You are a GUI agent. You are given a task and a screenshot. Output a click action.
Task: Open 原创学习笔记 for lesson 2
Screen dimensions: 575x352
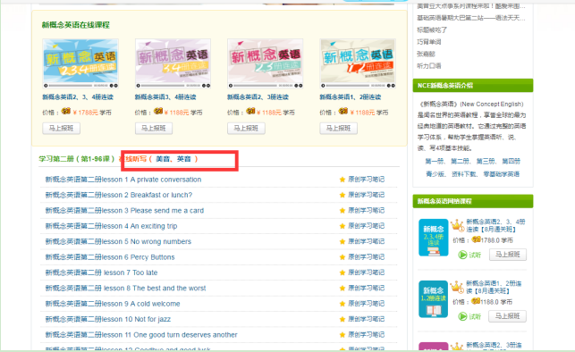[366, 195]
